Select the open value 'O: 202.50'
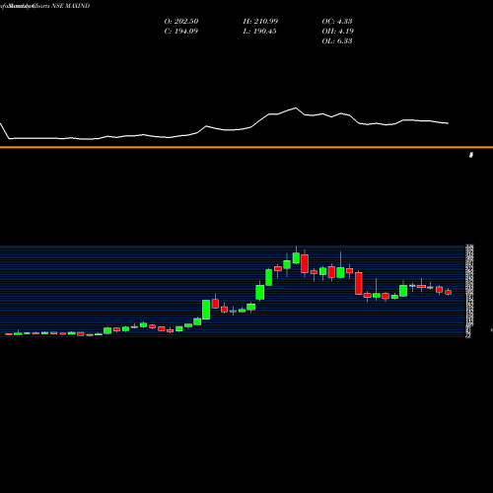The height and width of the screenshot is (493, 493). [181, 22]
